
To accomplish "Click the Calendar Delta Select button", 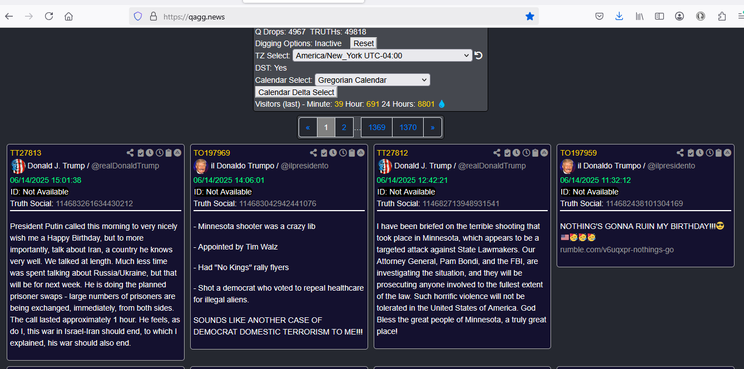I will point(296,92).
